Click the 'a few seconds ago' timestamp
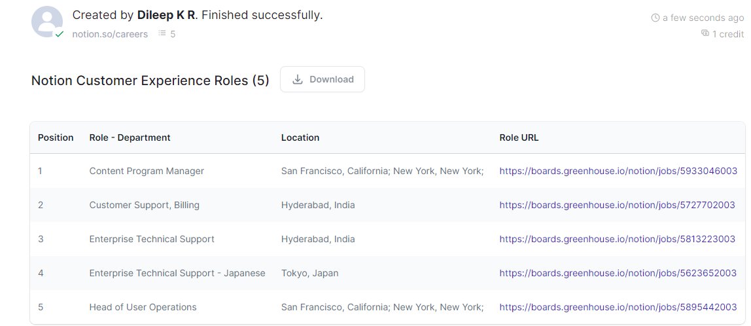The width and height of the screenshot is (751, 326). (x=703, y=18)
